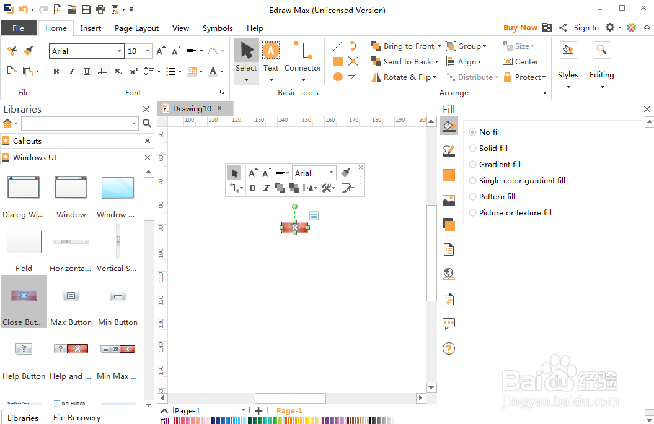The height and width of the screenshot is (424, 654).
Task: Add a new page with plus button
Action: (259, 410)
